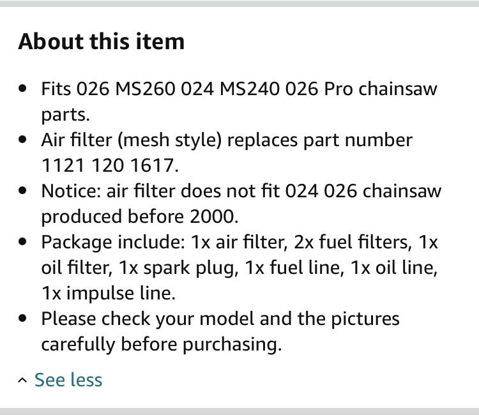Click the Air filter (mesh style) replaces line

[x=227, y=140]
